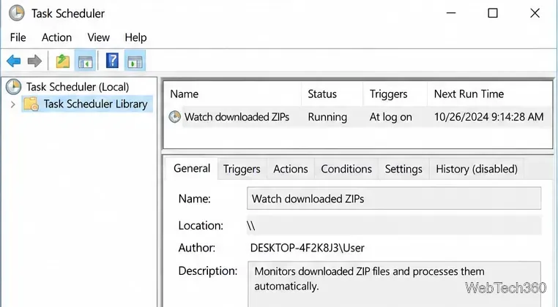The width and height of the screenshot is (558, 307).
Task: Click the Task Scheduler (Local) clock icon
Action: [13, 87]
